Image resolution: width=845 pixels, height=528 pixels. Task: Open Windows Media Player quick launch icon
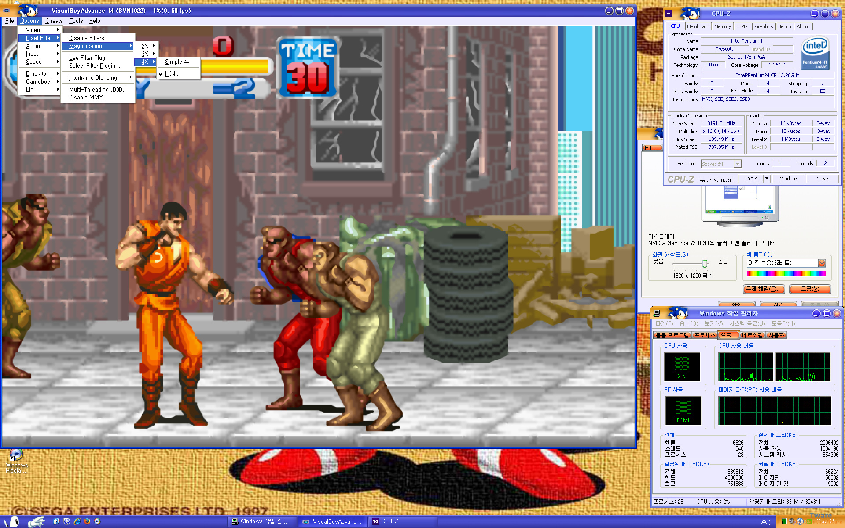97,521
